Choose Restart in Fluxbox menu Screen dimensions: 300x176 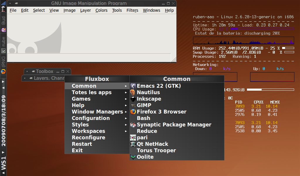tap(97, 144)
